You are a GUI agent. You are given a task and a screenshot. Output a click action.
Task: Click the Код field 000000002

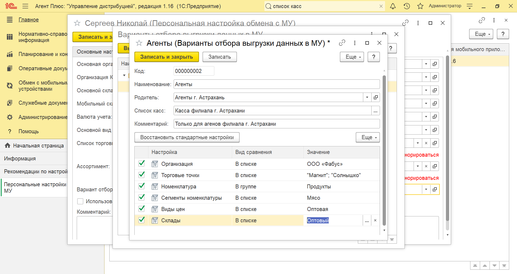tap(194, 71)
